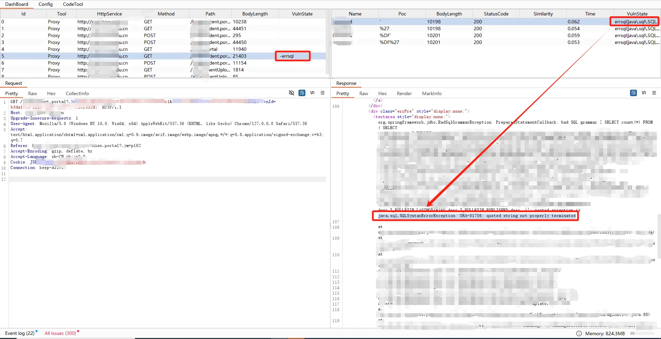
Task: Sort the results table by Time column
Action: [x=590, y=14]
